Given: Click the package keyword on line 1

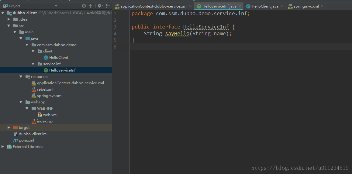Looking at the screenshot, I should tap(142, 14).
